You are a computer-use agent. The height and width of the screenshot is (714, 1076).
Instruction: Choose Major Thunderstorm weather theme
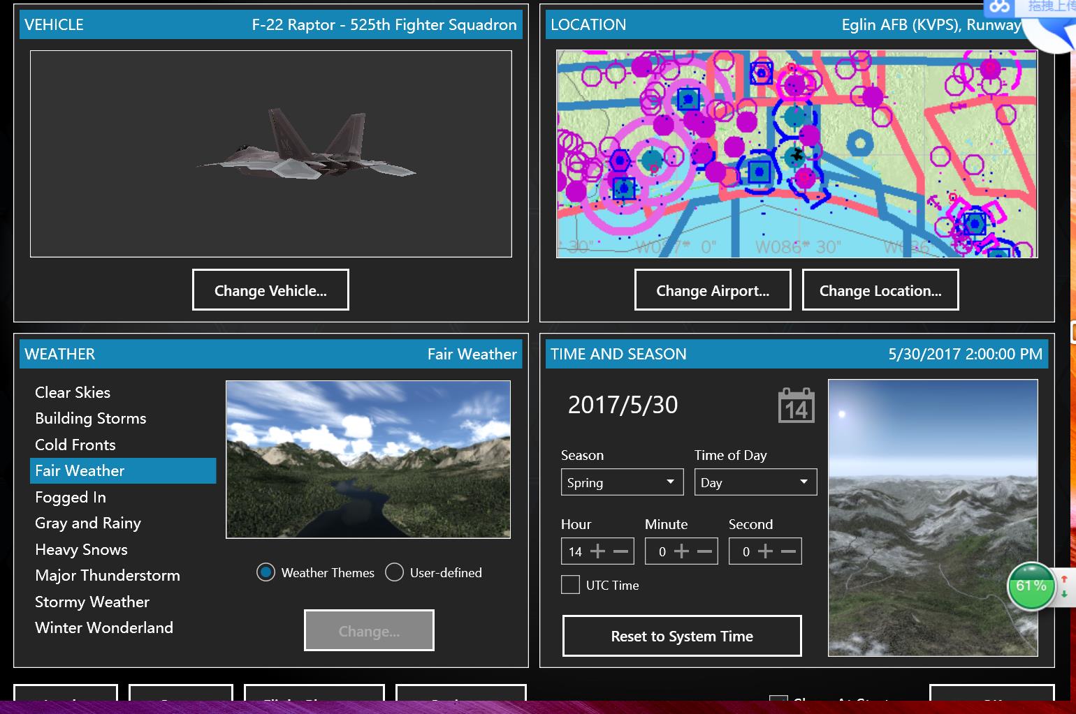(x=108, y=576)
